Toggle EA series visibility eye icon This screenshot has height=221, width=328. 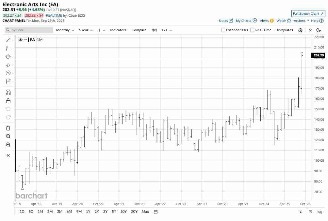click(20, 40)
